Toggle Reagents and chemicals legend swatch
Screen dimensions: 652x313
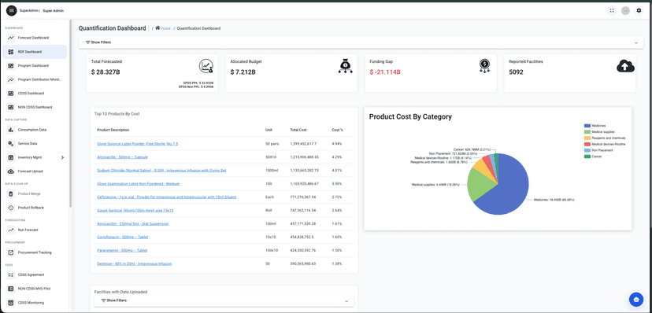(587, 138)
